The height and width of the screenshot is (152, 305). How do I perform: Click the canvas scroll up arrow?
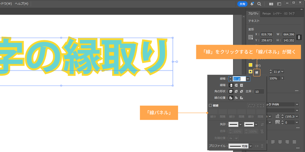244,17
